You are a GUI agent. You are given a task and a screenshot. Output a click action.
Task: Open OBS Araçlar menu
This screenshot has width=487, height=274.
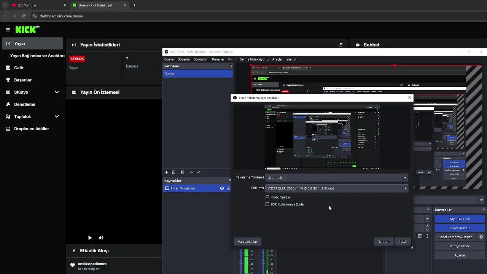tap(277, 59)
